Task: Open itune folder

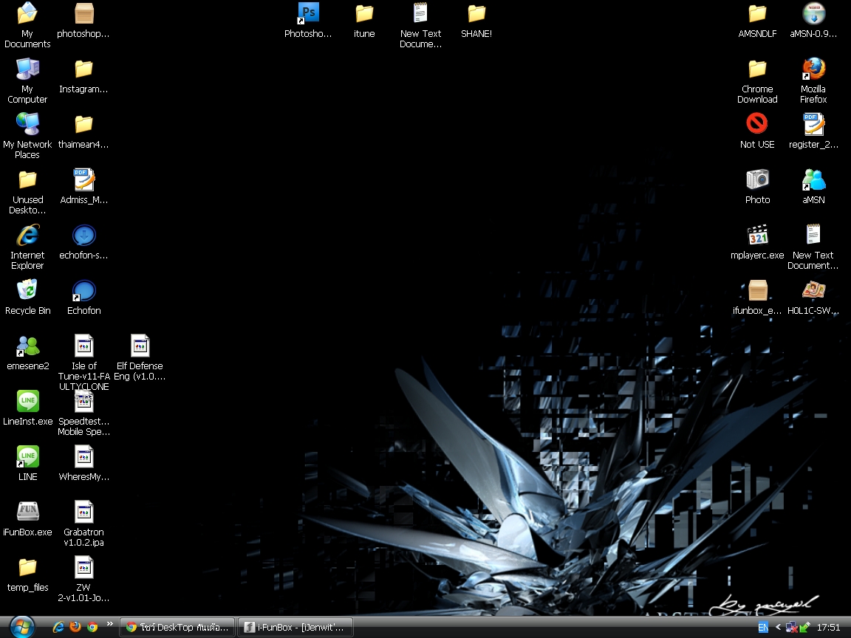Action: (x=364, y=13)
